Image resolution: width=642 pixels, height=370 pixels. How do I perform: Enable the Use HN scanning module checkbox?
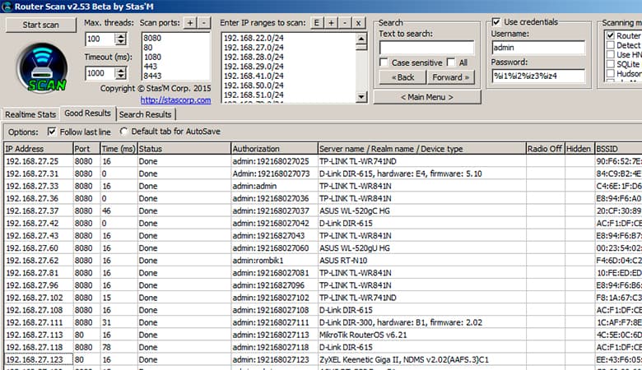pyautogui.click(x=611, y=54)
